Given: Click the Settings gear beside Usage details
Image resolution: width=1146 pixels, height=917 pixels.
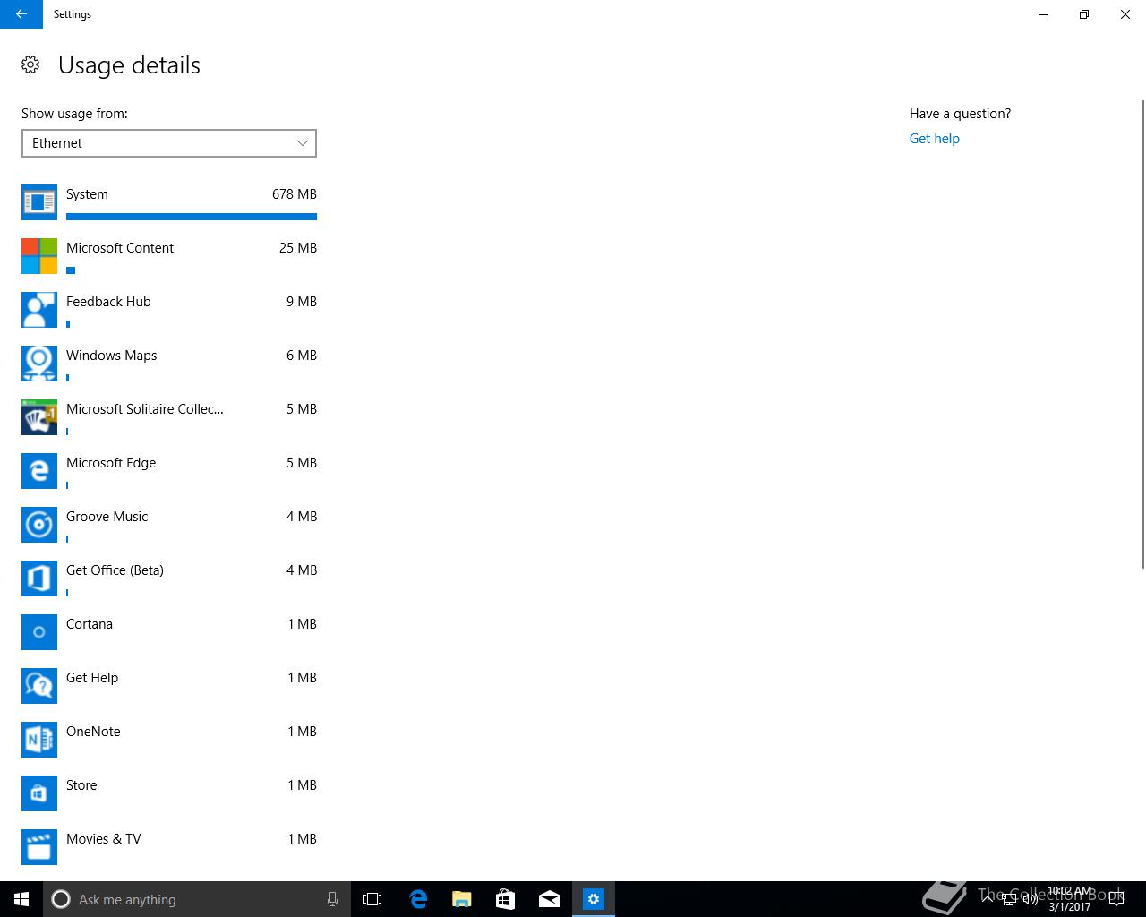Looking at the screenshot, I should (30, 64).
